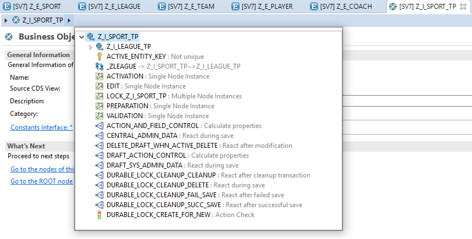Close the Z_I_SPORT_TP tab
The width and height of the screenshot is (472, 239).
(x=463, y=7)
